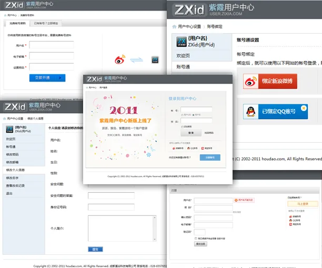
Task: Click the 找回密码 link next to login button
Action: 209,133
